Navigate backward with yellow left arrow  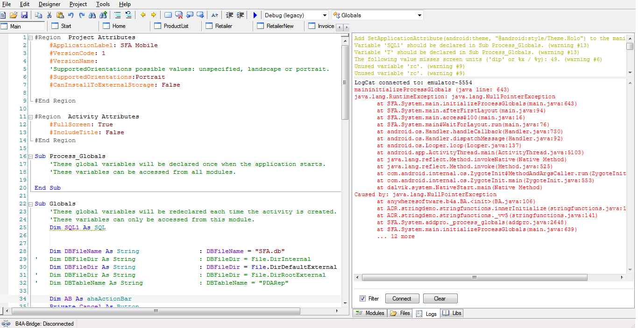(143, 15)
